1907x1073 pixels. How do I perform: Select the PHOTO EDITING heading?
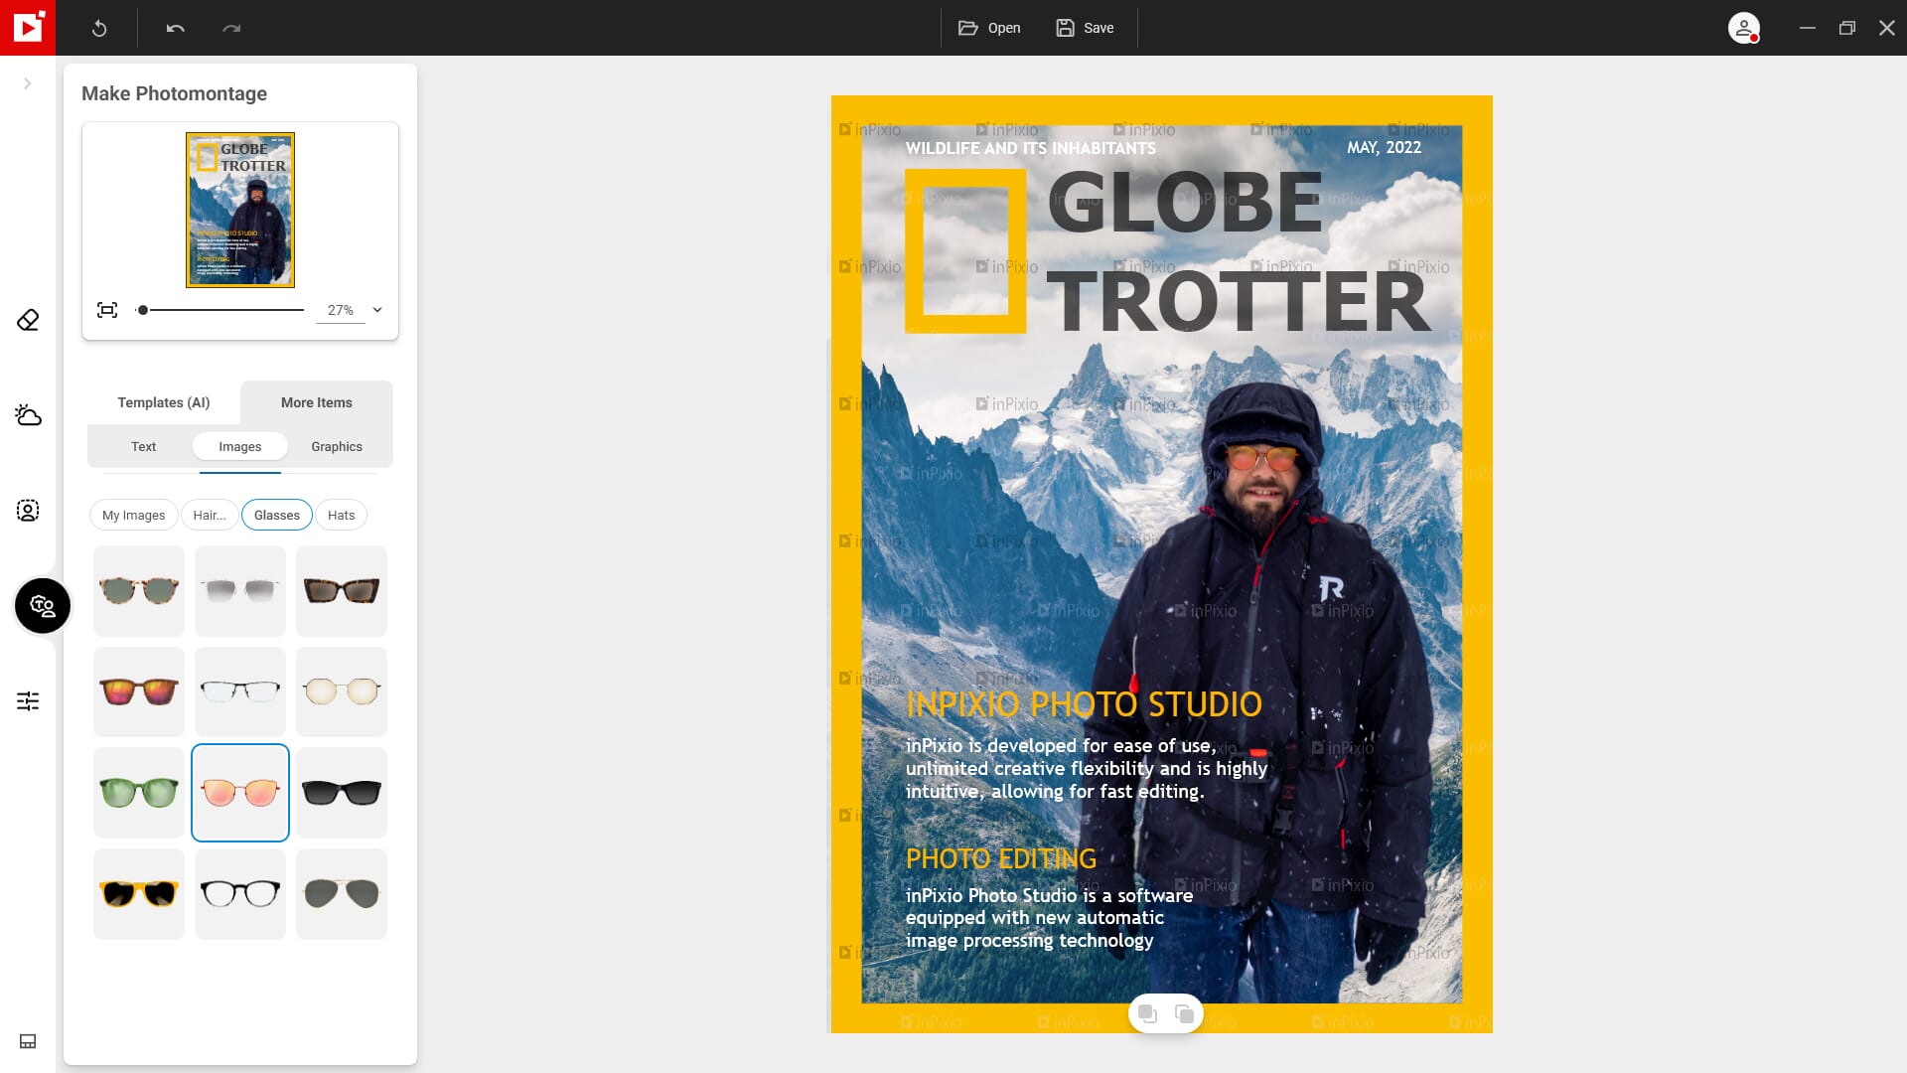[1001, 858]
